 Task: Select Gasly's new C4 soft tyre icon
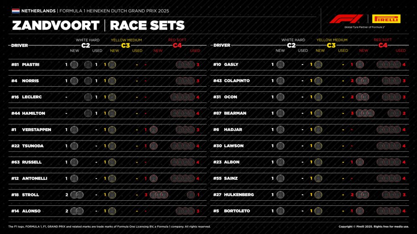360,64
